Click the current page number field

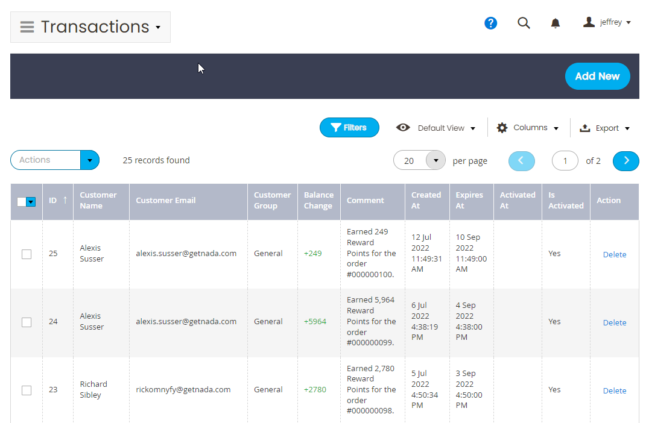(565, 161)
